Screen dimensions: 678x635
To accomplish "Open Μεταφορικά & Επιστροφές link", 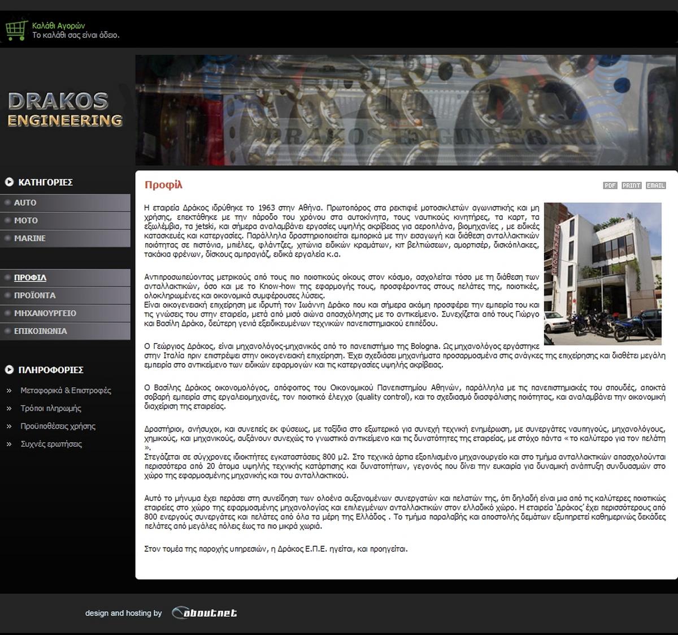I will tap(66, 391).
